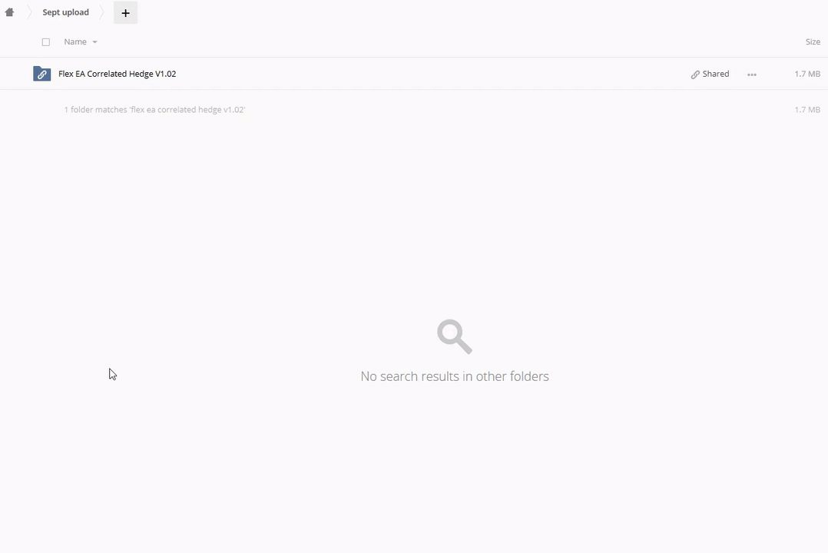Tick the select-all checkbox beside Name
This screenshot has width=828, height=553.
(x=46, y=42)
